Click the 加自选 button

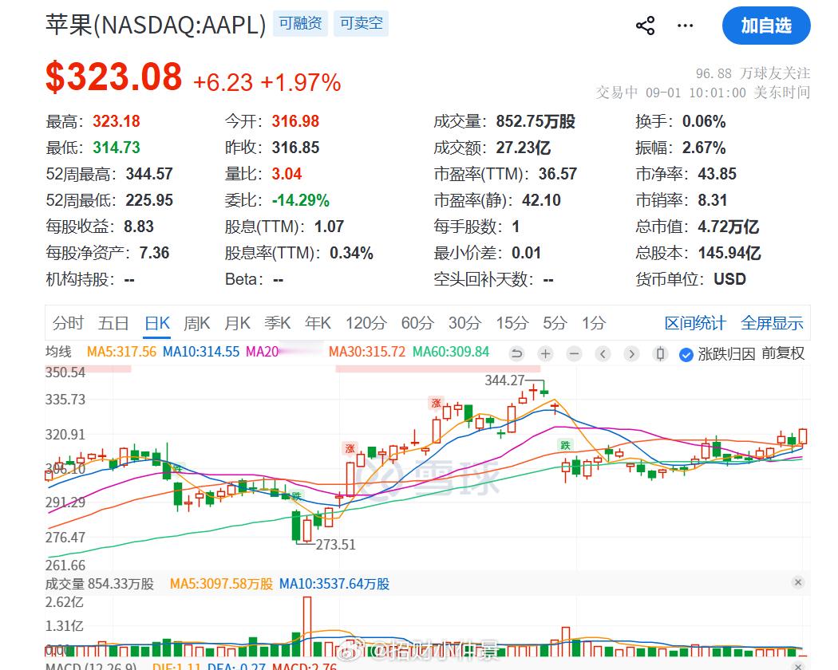pos(766,26)
